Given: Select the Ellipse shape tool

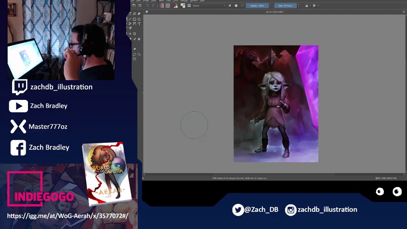Looking at the screenshot, I should [139, 19].
